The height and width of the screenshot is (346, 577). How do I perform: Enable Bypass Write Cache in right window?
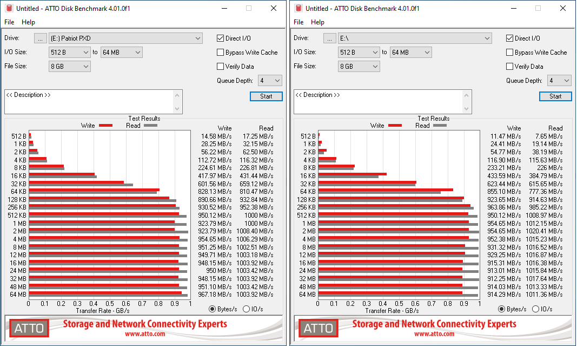[510, 53]
